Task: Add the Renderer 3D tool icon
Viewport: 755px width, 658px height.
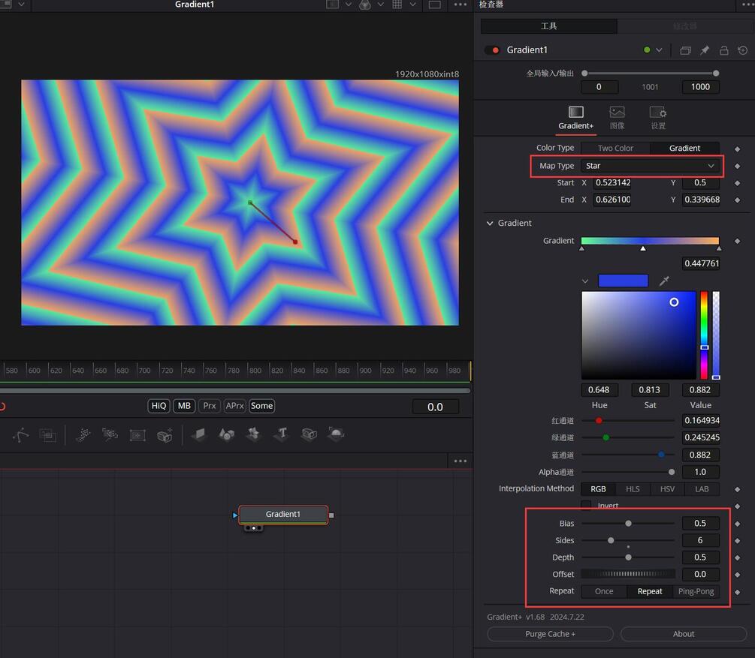Action: tap(336, 435)
